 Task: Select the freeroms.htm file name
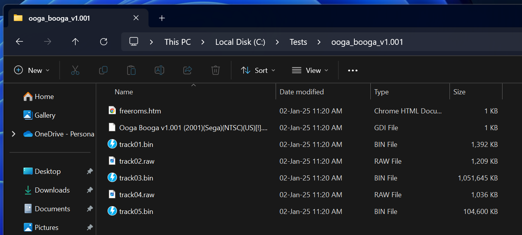click(x=140, y=111)
